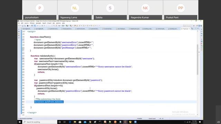Viewport: 221px width, 124px height.
Task: Click the Smart Insert status bar entry
Action: (x=152, y=118)
